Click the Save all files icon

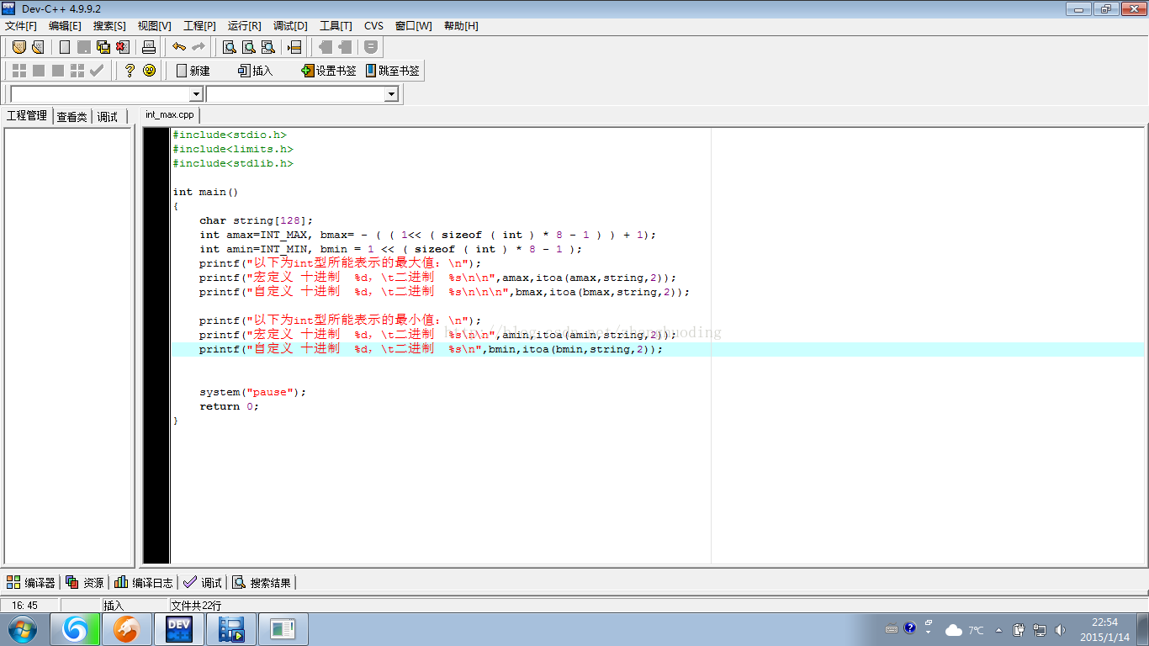(103, 47)
